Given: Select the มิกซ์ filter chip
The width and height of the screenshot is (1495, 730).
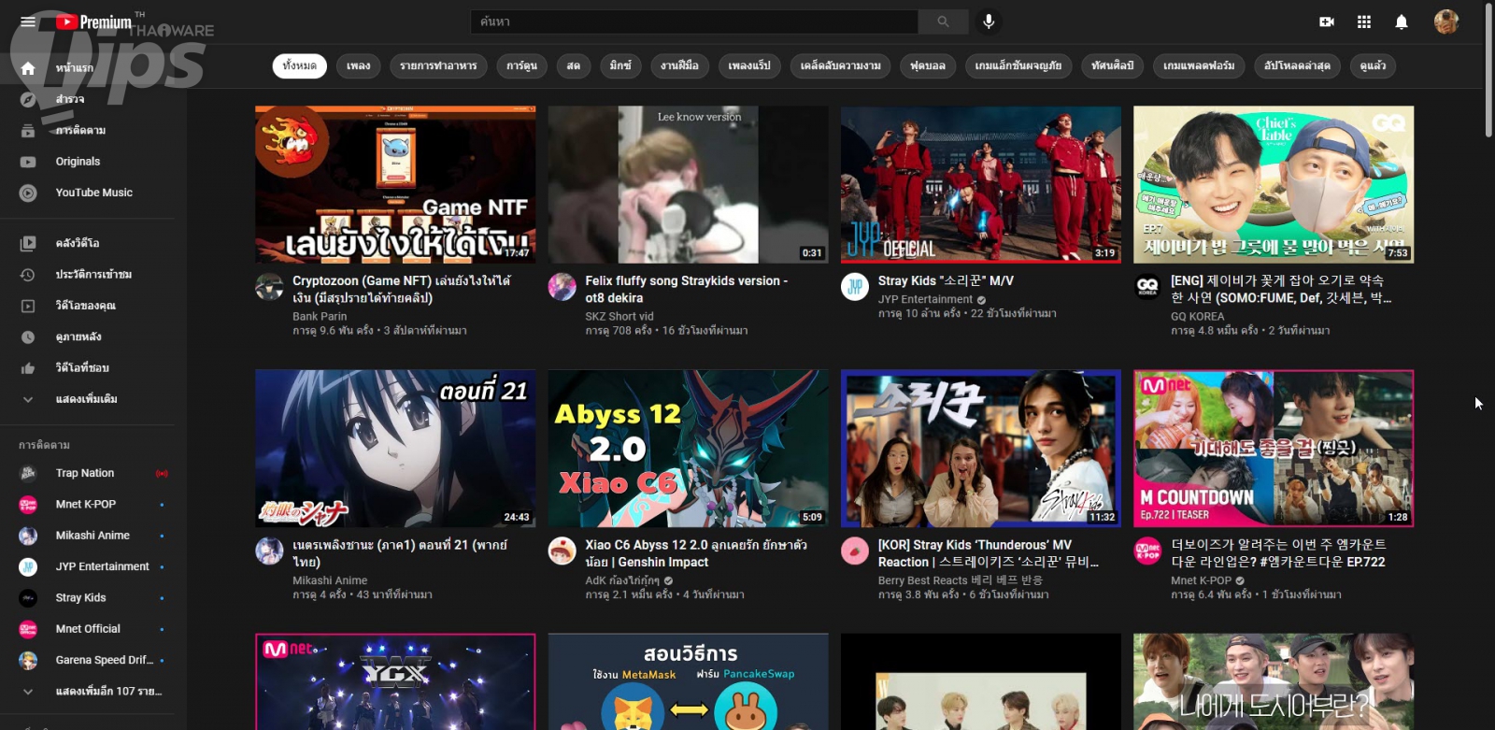Looking at the screenshot, I should click(x=620, y=65).
